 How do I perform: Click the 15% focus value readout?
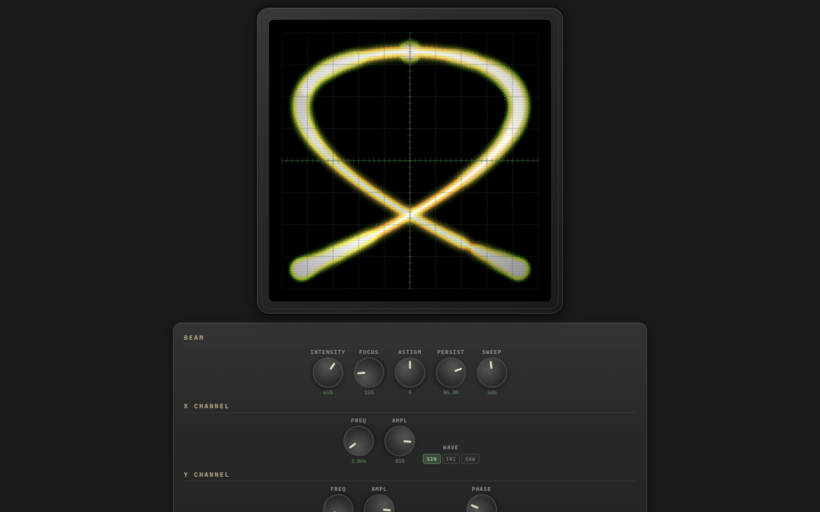[x=369, y=393]
